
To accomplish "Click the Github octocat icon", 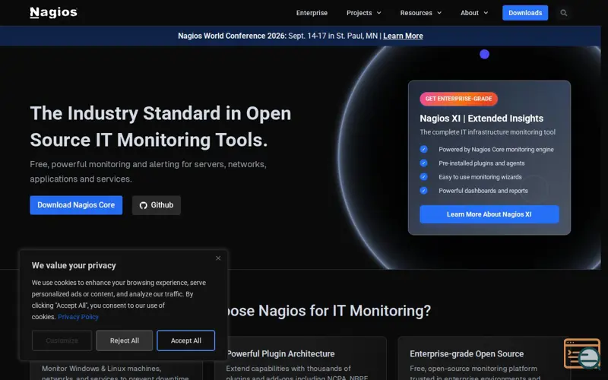I will (144, 205).
